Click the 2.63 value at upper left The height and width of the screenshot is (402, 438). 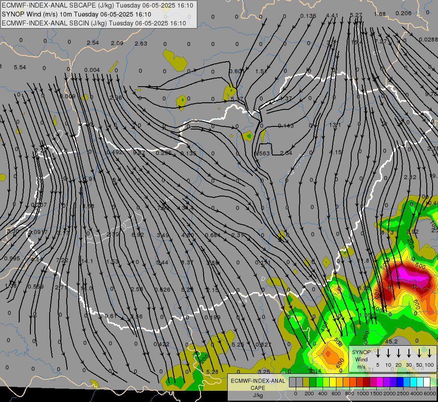click(141, 43)
